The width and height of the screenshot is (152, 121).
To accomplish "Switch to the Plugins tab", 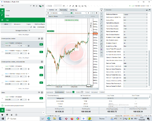I will 28,24.
